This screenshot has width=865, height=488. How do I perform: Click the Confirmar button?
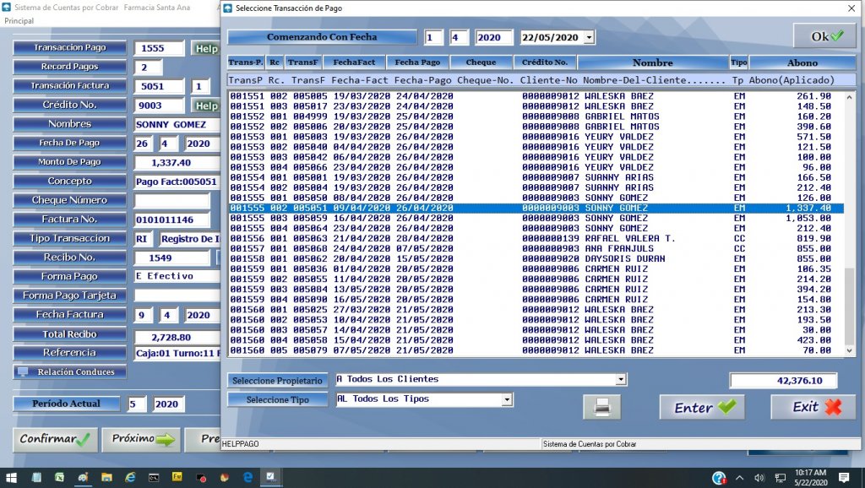pos(55,439)
